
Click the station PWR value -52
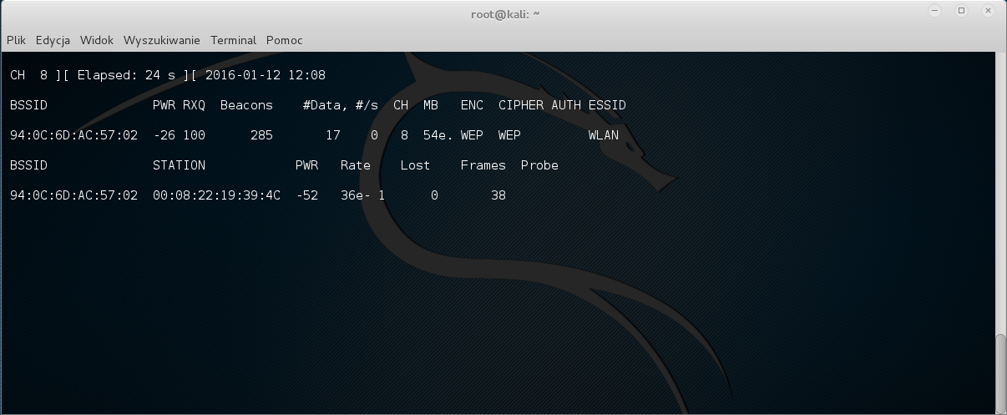(306, 195)
